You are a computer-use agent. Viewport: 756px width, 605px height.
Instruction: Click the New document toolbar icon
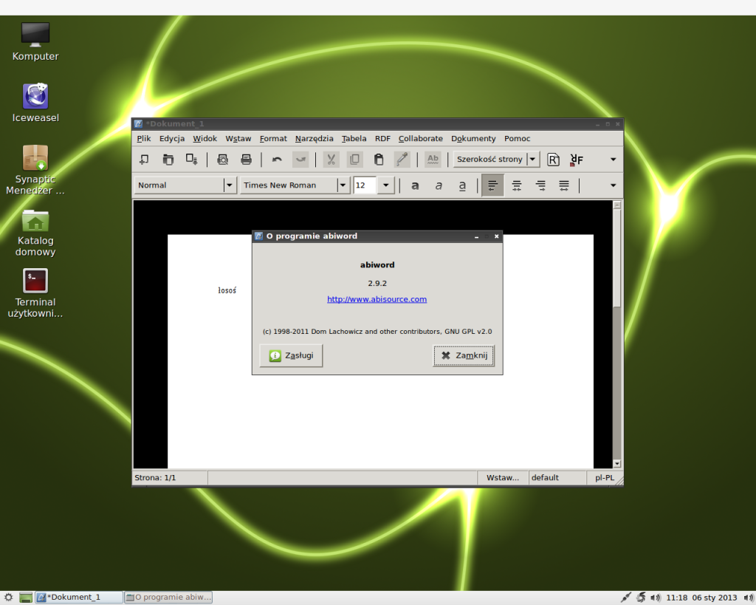coord(144,160)
